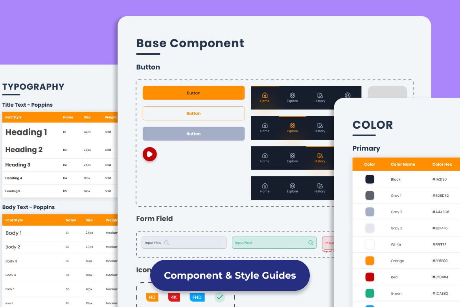Click search icon in the gray Input Field
The image size is (460, 307).
pyautogui.click(x=167, y=243)
